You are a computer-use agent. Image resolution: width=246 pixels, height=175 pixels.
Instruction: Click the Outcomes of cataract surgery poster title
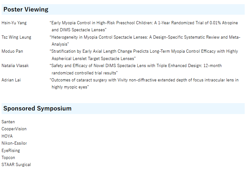144,80
